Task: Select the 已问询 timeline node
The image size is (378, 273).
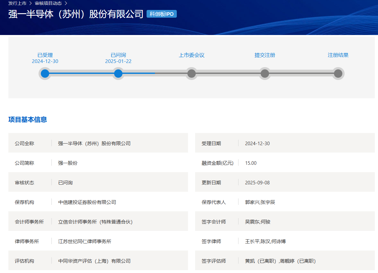Action: (118, 74)
